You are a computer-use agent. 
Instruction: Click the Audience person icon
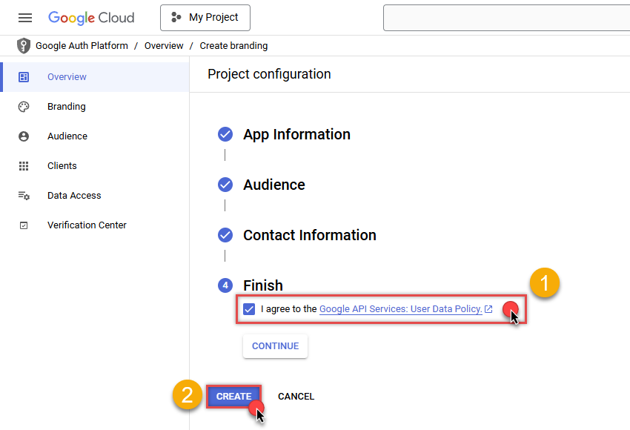point(24,136)
